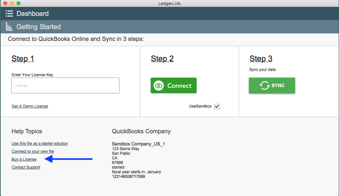
Task: Close the LedgerLink window
Action: [x=5, y=3]
